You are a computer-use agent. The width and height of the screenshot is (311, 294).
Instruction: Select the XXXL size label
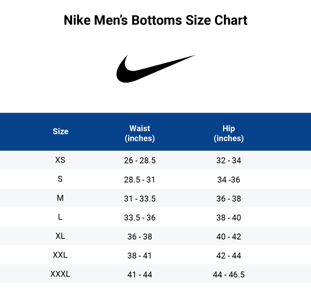(60, 274)
